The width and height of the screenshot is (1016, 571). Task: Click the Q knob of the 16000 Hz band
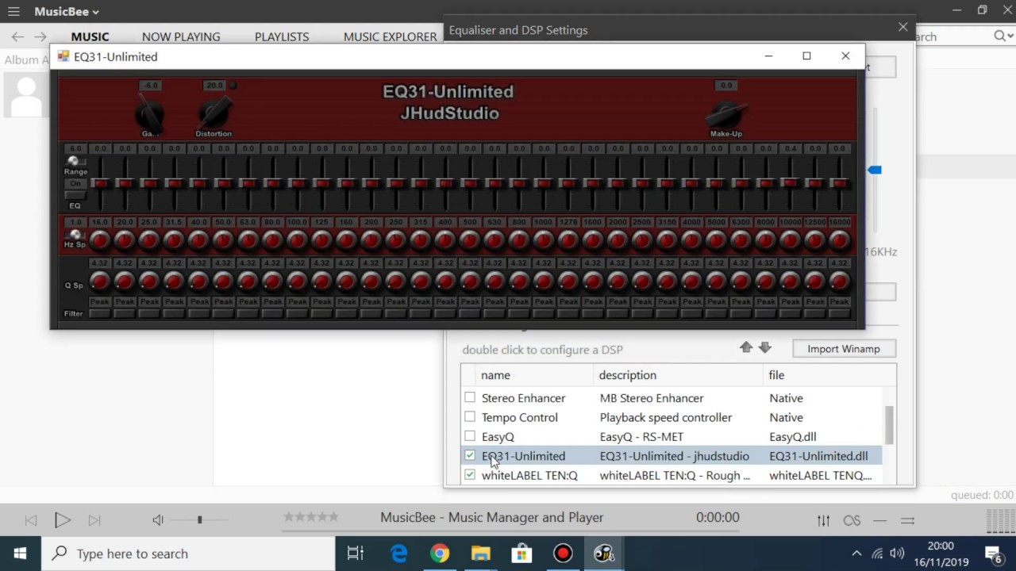click(839, 282)
